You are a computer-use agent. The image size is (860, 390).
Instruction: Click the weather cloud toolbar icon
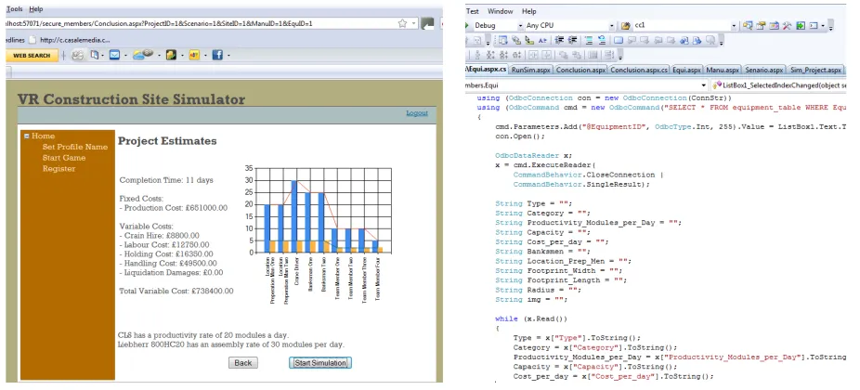coord(143,54)
